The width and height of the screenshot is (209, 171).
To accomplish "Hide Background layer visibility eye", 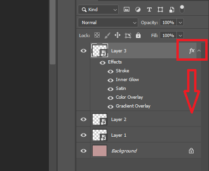I will point(83,151).
